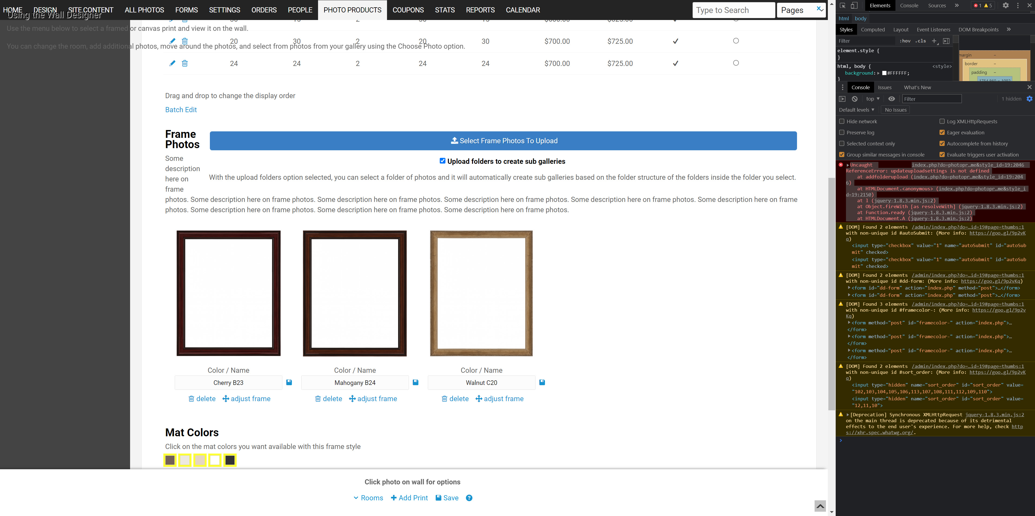Activate the DevTools inspect element tool
The height and width of the screenshot is (516, 1035).
tap(842, 6)
